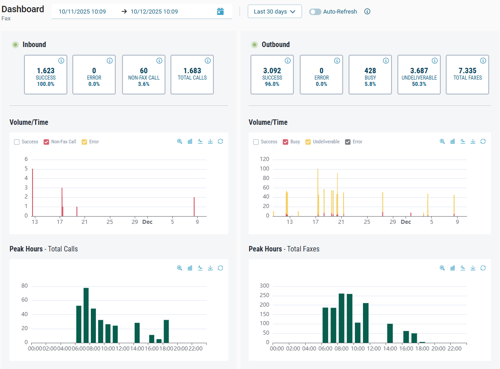Download the Outbound Peak Hours chart
This screenshot has height=369, width=500.
pyautogui.click(x=473, y=268)
